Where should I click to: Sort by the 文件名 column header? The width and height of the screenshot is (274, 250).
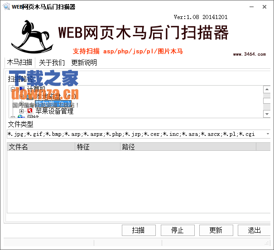(x=41, y=147)
